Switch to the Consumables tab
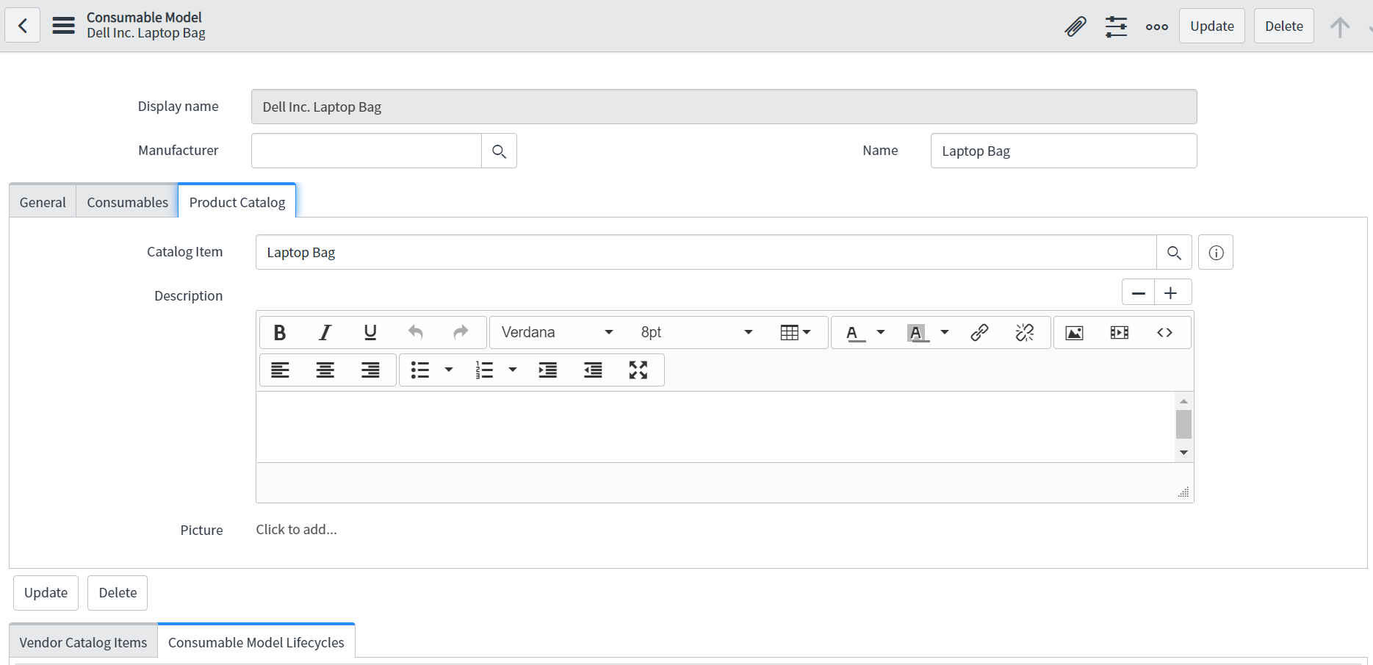Viewport: 1373px width, 665px height. click(128, 202)
